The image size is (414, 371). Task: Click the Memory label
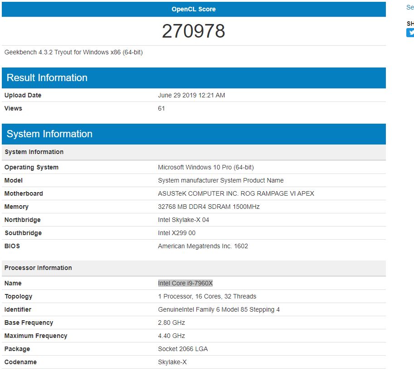point(16,207)
